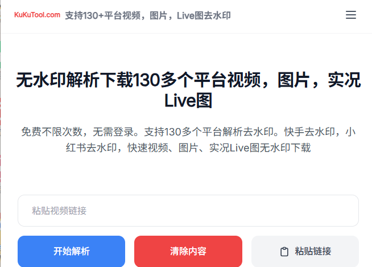Click the Live图 line of the heading
This screenshot has height=267, width=372.
point(188,101)
